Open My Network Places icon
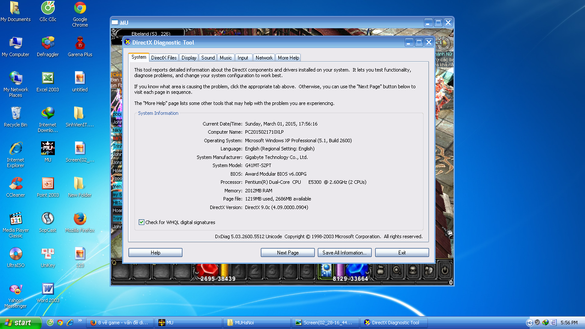This screenshot has height=329, width=585. [15, 84]
